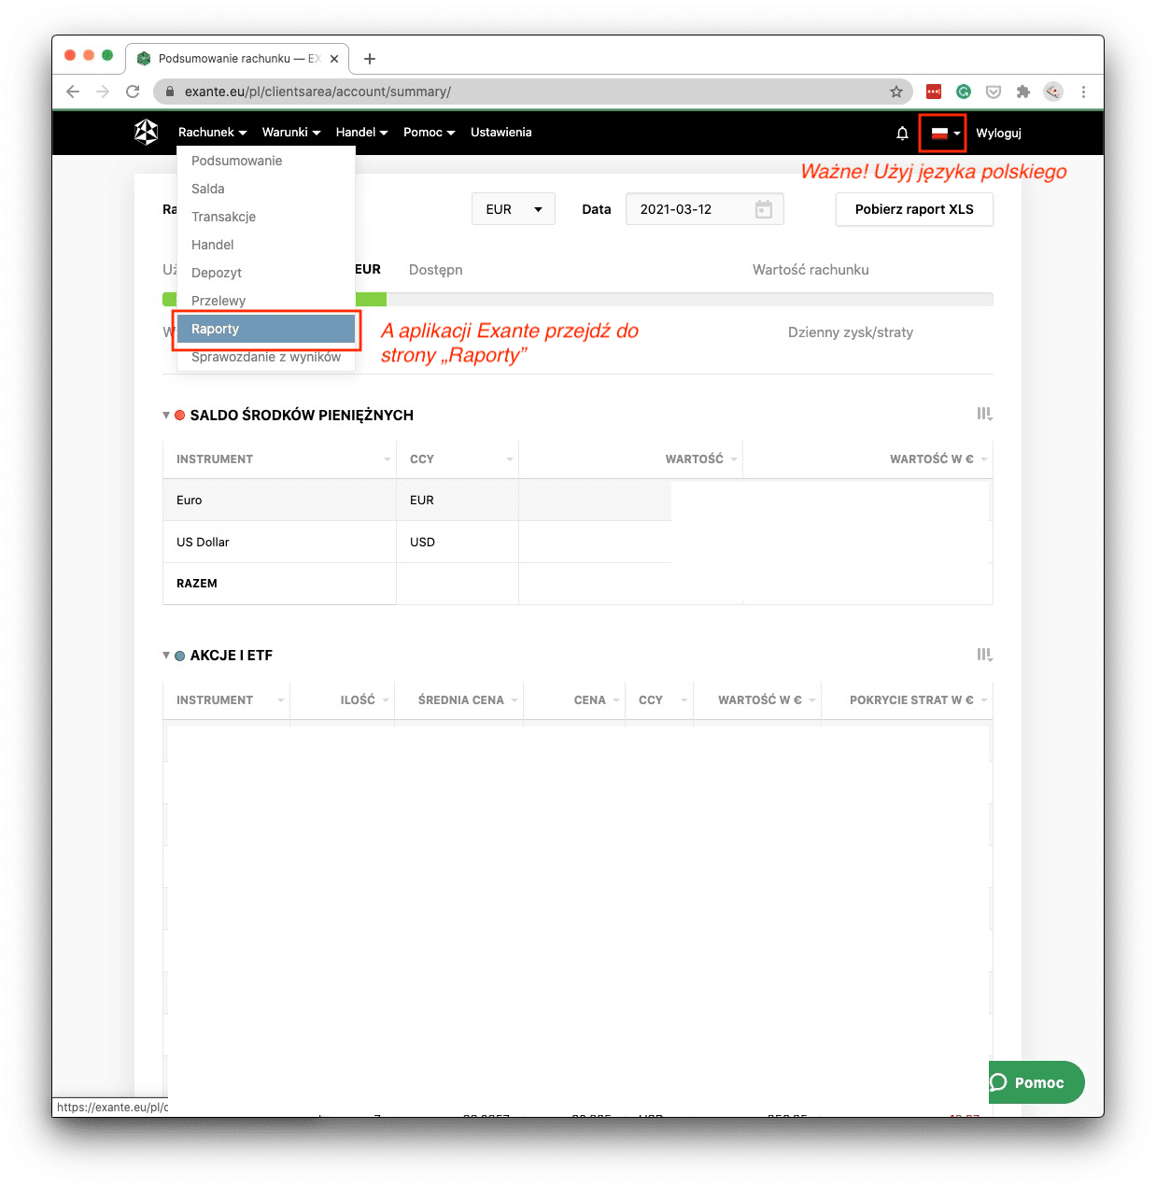The width and height of the screenshot is (1156, 1186).
Task: Reload the page in browser
Action: [x=133, y=92]
